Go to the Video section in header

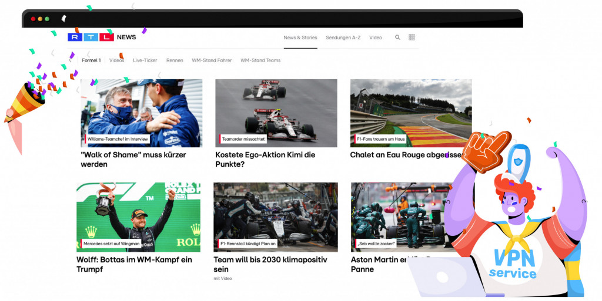[376, 38]
